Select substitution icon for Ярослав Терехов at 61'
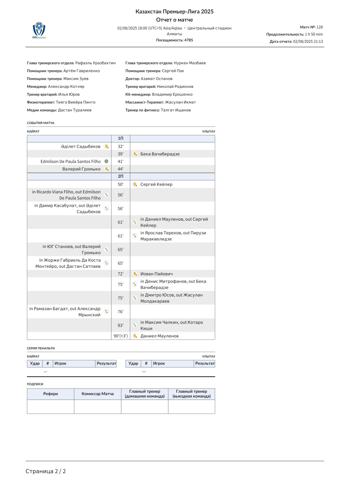Image resolution: width=338 pixels, height=479 pixels. [x=135, y=236]
